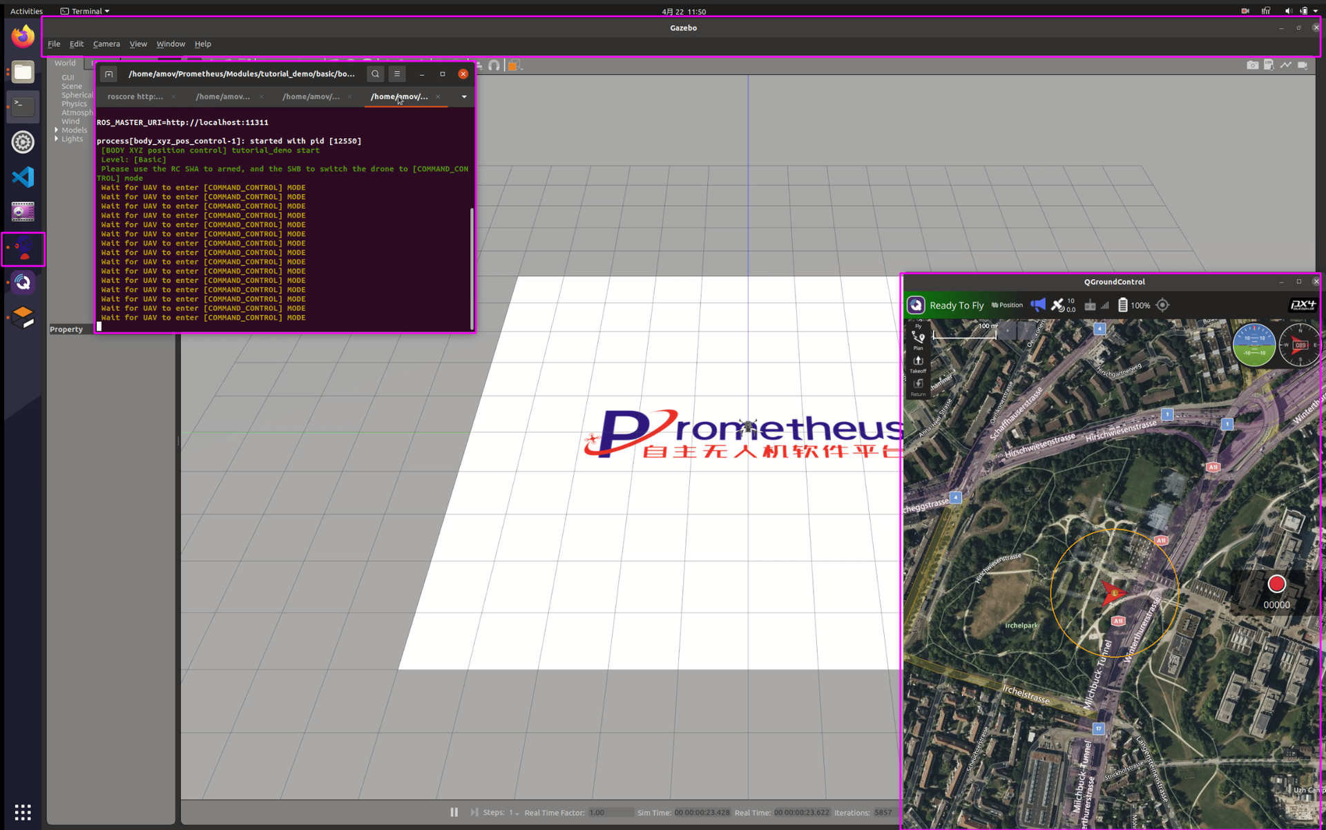Open Gazebo View menu
Viewport: 1326px width, 830px height.
click(138, 44)
